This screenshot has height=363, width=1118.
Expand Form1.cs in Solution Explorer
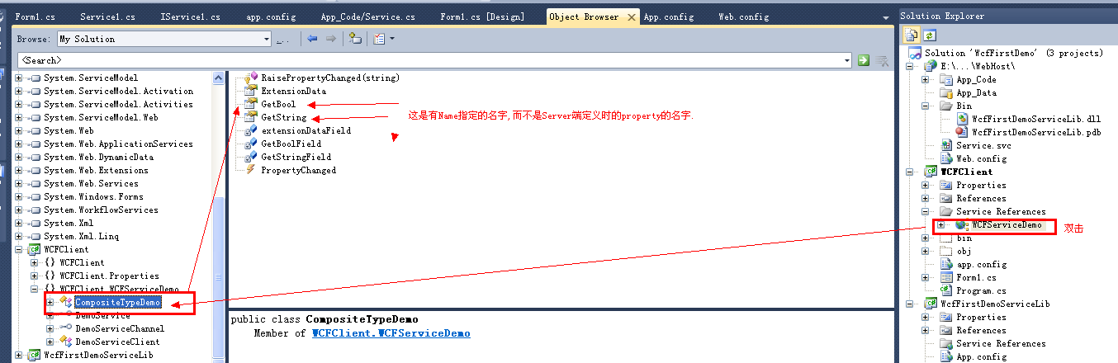[x=926, y=277]
